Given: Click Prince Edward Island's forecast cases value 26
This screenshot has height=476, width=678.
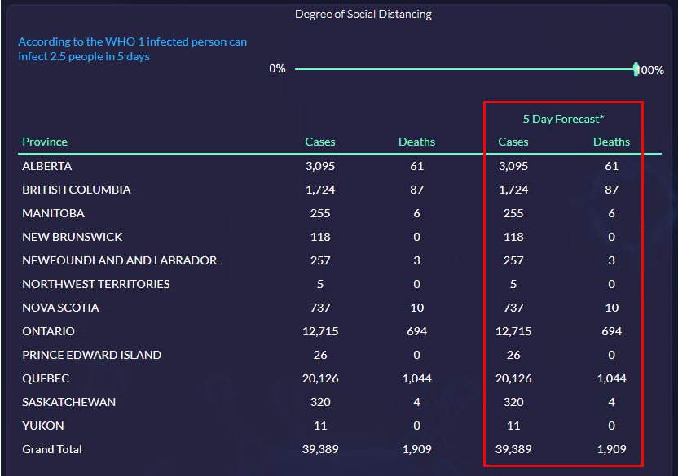Looking at the screenshot, I should [x=513, y=355].
